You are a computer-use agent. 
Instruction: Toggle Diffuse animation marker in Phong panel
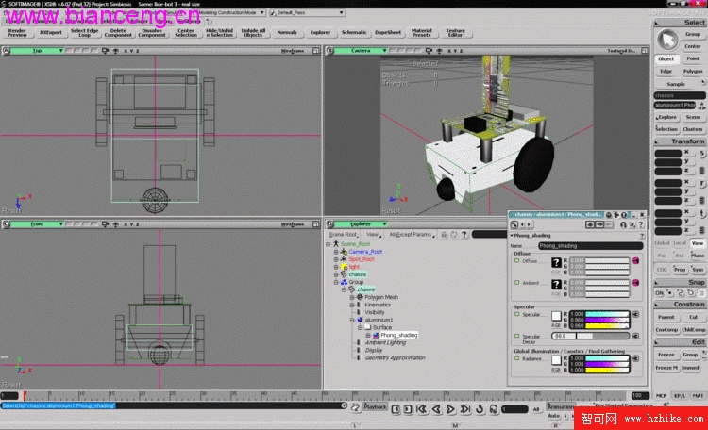(x=517, y=261)
